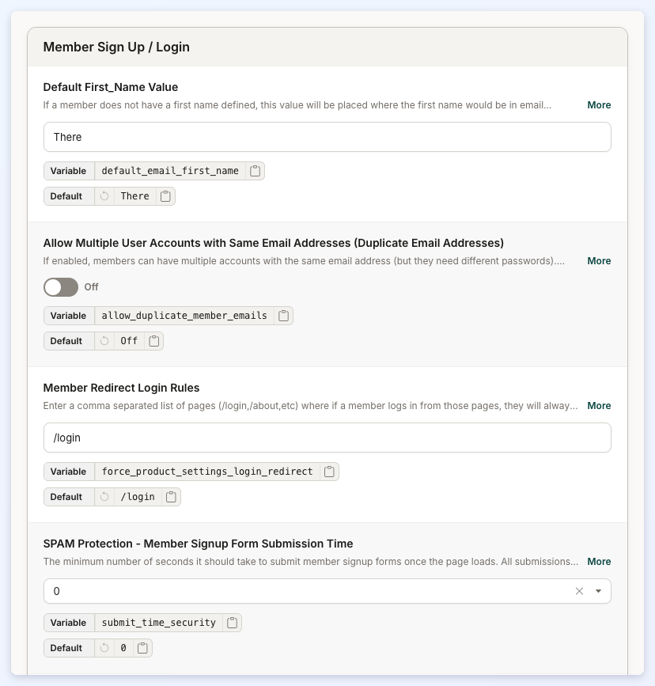Screen dimensions: 655x686
Task: Click the Allow Multiple User Accounts title
Action: click(274, 243)
